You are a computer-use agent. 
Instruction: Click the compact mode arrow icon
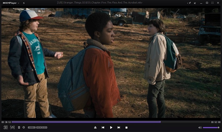[x=195, y=3]
